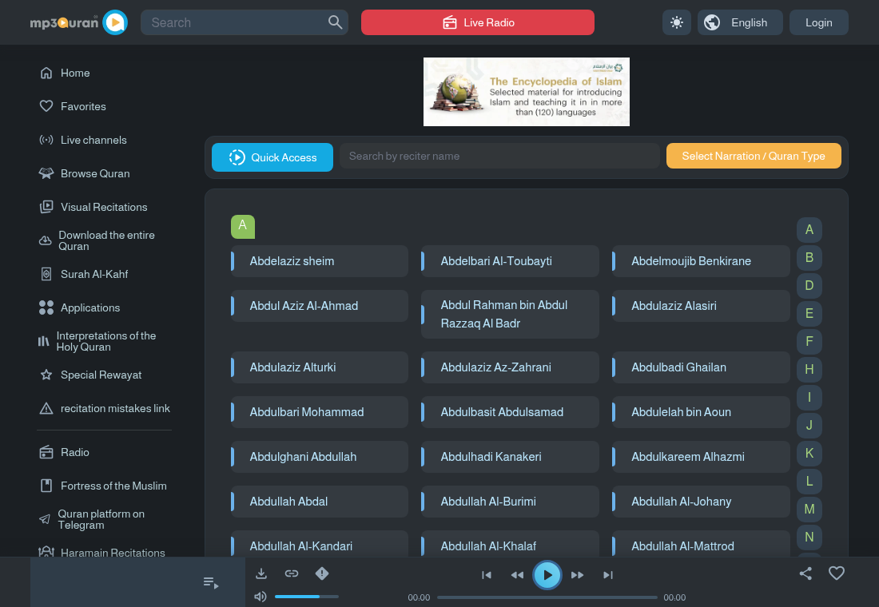
Task: Click the Quick Access button
Action: click(x=272, y=157)
